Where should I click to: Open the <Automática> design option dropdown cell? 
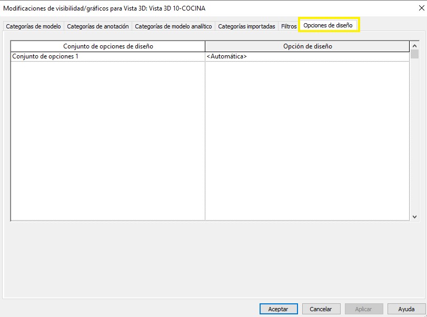307,56
